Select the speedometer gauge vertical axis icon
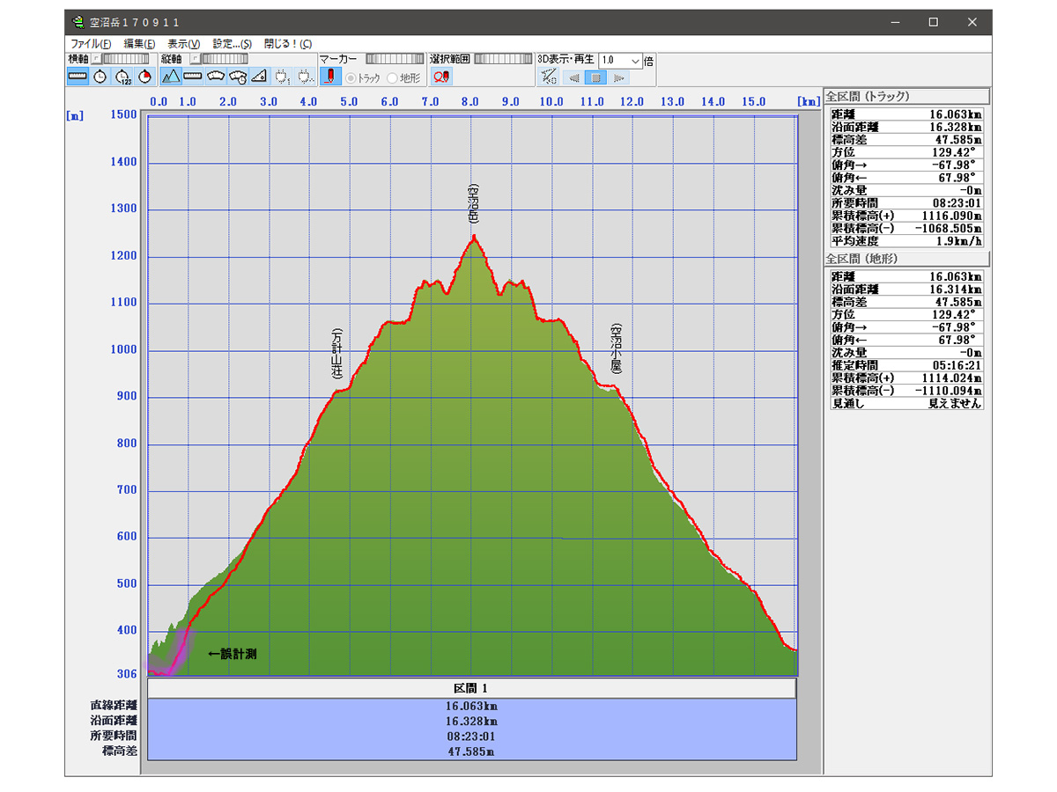This screenshot has width=1057, height=792. click(x=216, y=77)
